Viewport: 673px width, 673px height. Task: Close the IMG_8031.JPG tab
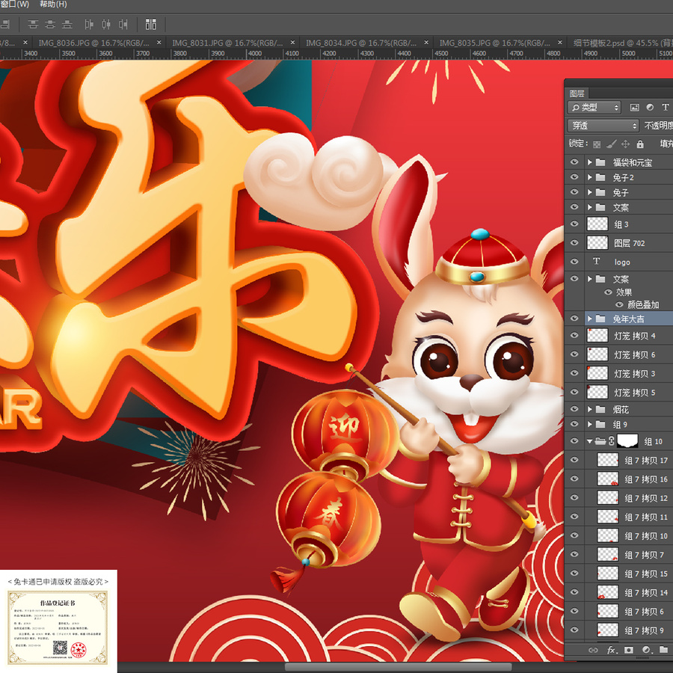[292, 43]
